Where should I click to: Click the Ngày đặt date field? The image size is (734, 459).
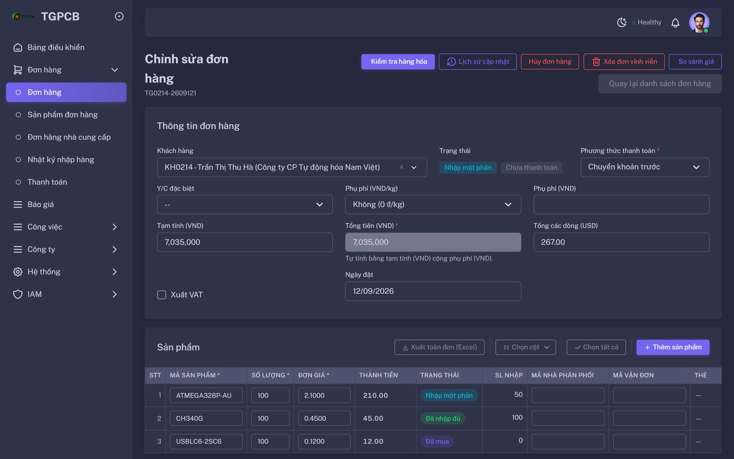coord(433,291)
